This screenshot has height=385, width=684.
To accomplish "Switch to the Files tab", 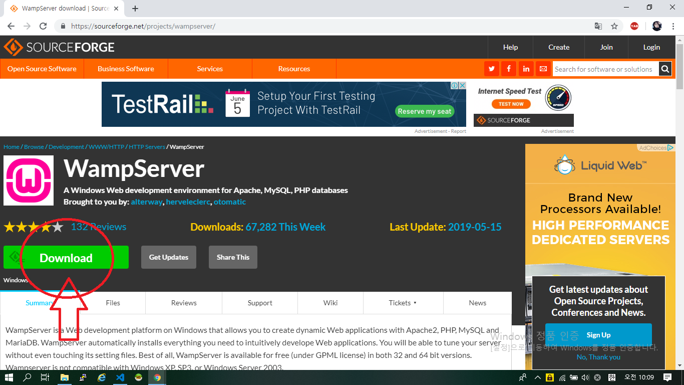I will click(x=113, y=303).
